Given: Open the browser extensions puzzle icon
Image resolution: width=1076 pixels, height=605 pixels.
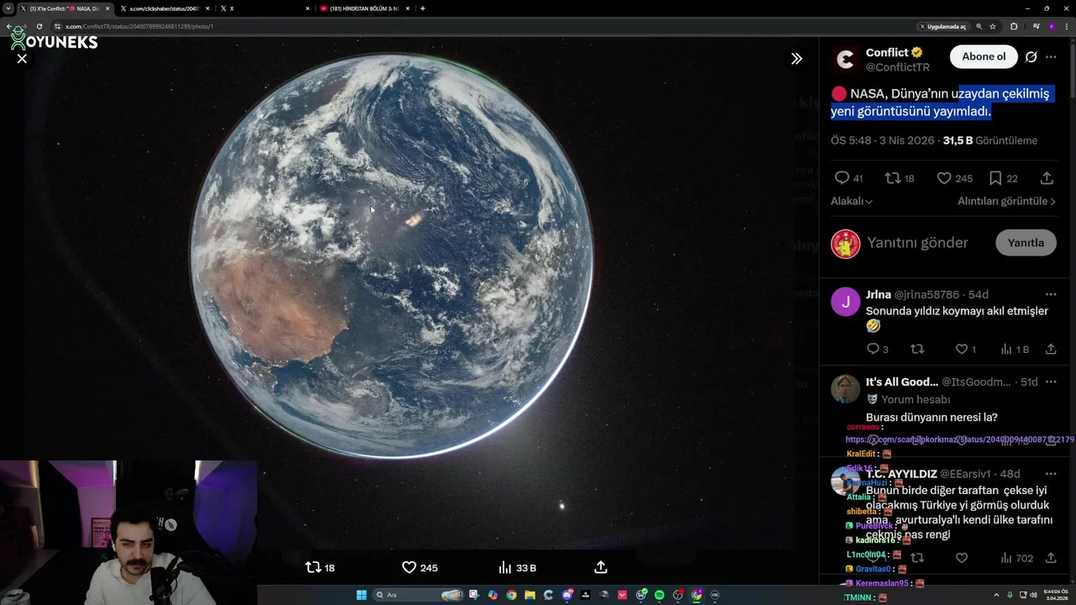Looking at the screenshot, I should point(1014,26).
